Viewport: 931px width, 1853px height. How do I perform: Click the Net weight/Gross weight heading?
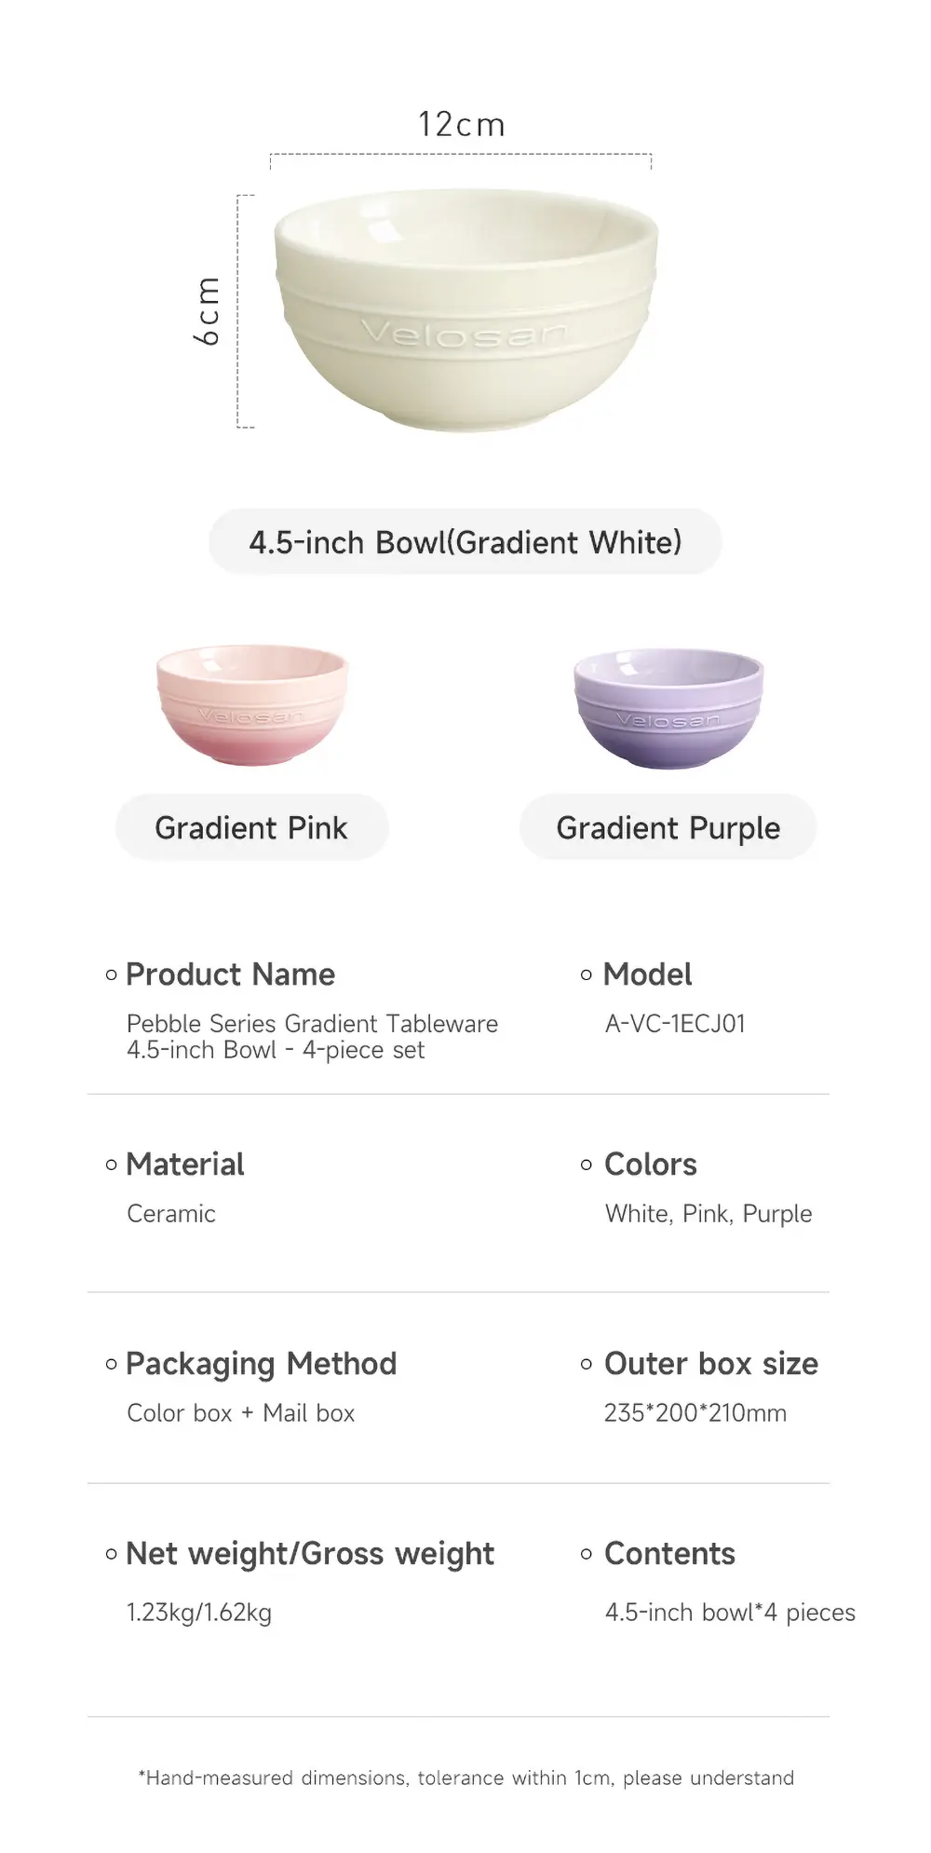[310, 1554]
